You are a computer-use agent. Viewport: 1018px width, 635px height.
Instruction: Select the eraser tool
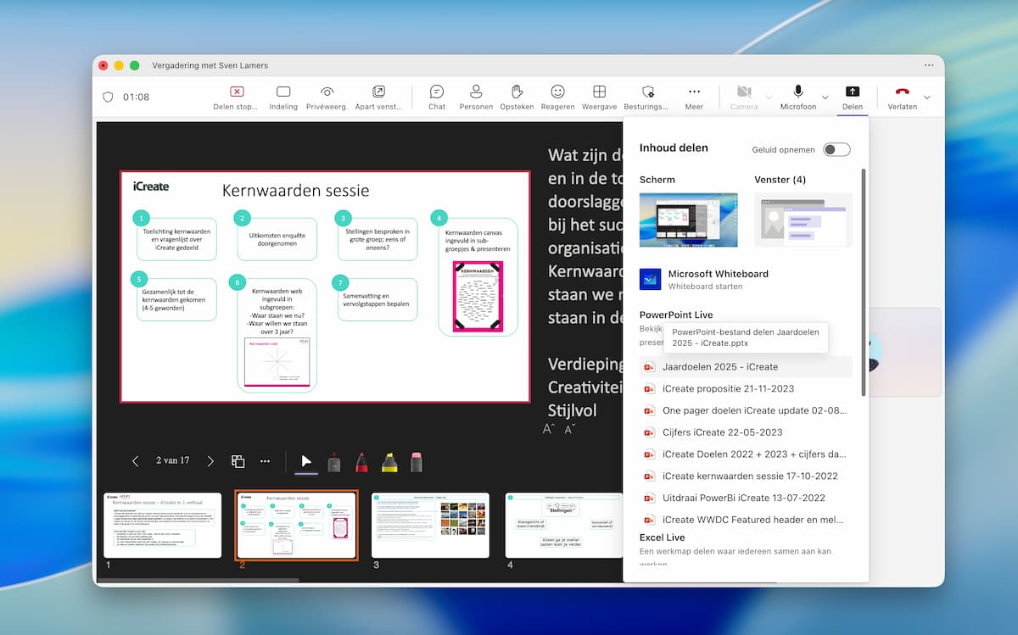click(415, 462)
